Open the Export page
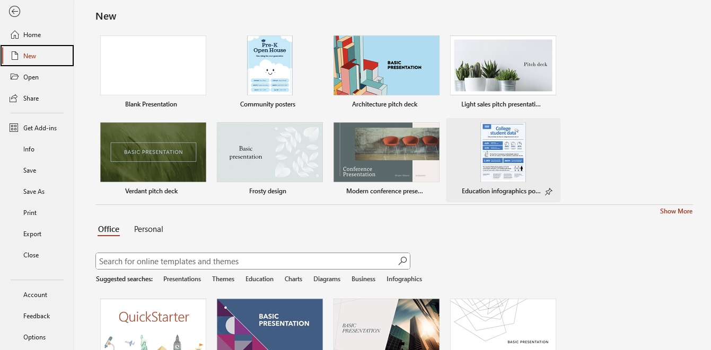This screenshot has height=350, width=711. (x=32, y=234)
